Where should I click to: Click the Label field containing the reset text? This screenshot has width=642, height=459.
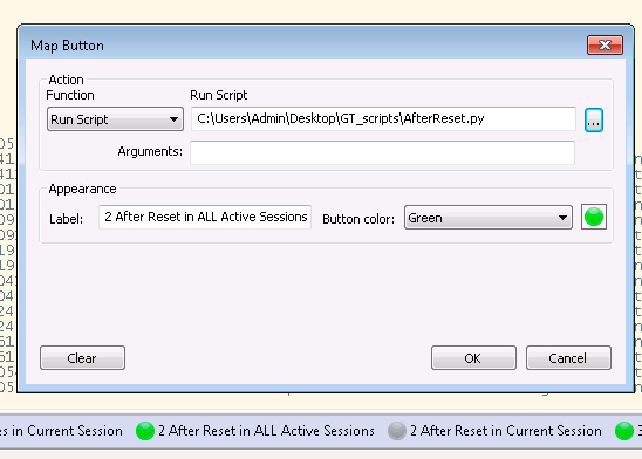[x=204, y=217]
